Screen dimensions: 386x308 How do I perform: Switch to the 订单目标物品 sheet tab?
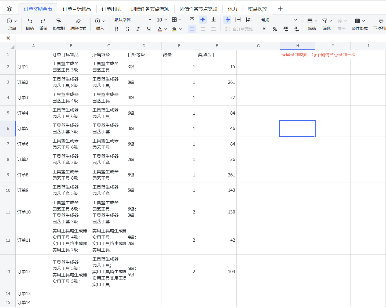click(x=77, y=9)
